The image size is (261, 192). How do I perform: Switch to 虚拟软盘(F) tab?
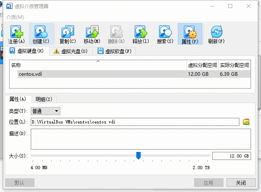click(114, 51)
